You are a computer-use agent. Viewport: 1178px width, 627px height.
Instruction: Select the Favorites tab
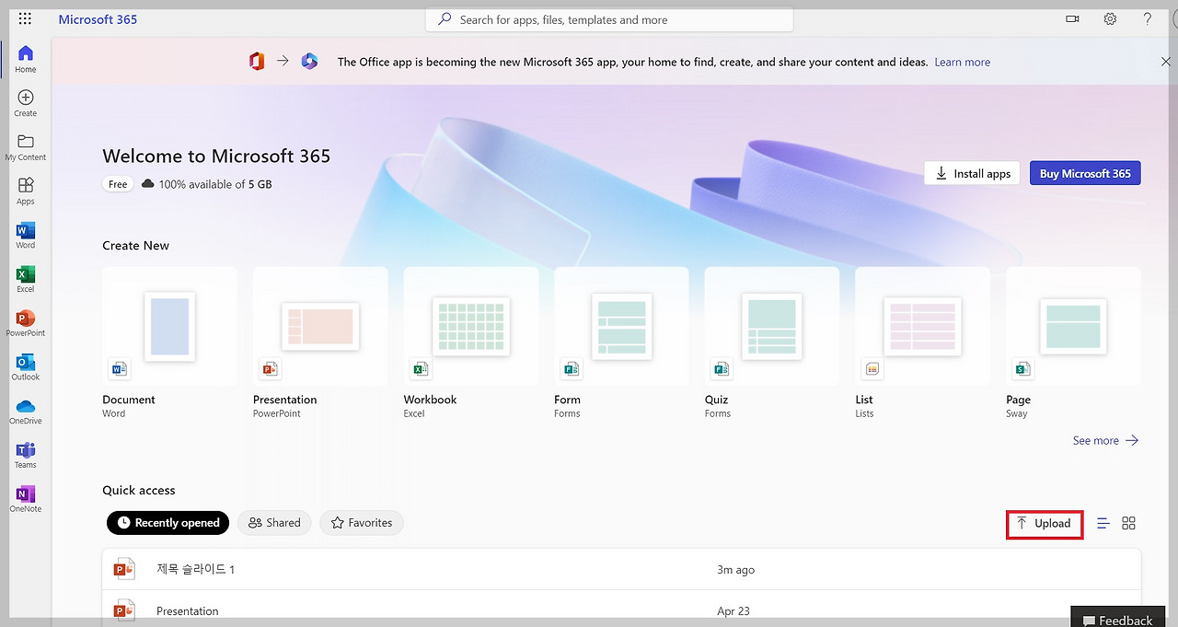(x=361, y=523)
